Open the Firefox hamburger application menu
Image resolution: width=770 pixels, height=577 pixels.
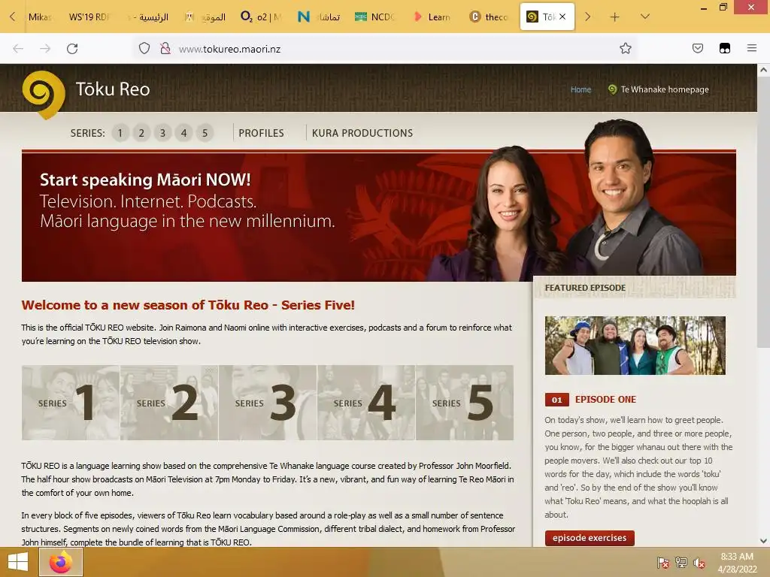click(x=752, y=48)
